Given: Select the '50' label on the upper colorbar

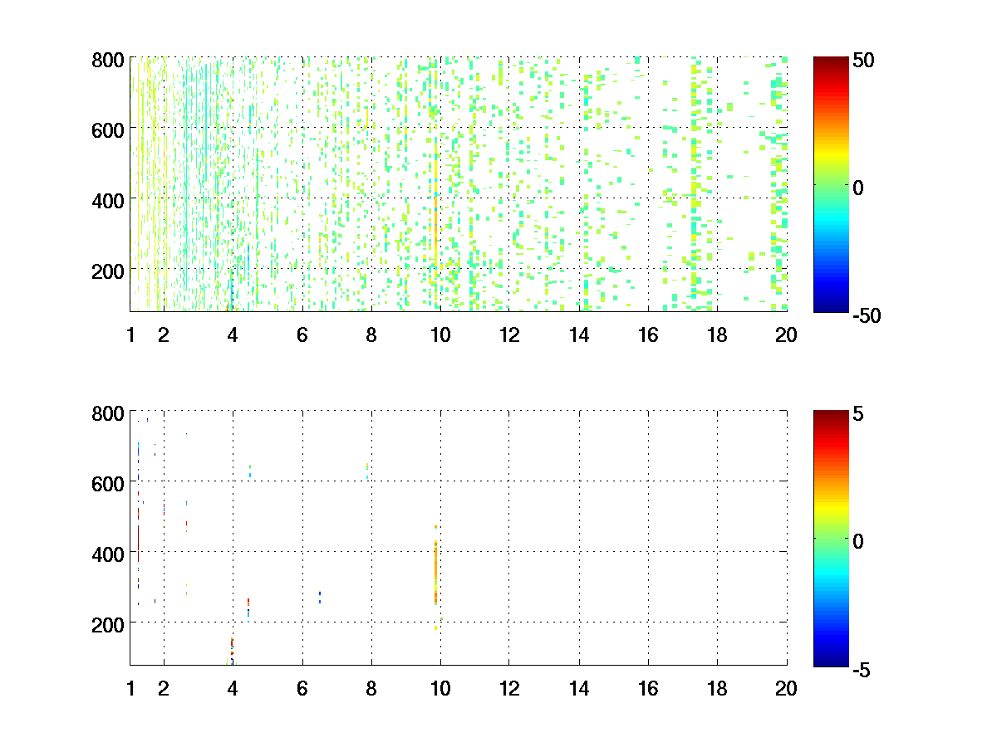Looking at the screenshot, I should 862,61.
